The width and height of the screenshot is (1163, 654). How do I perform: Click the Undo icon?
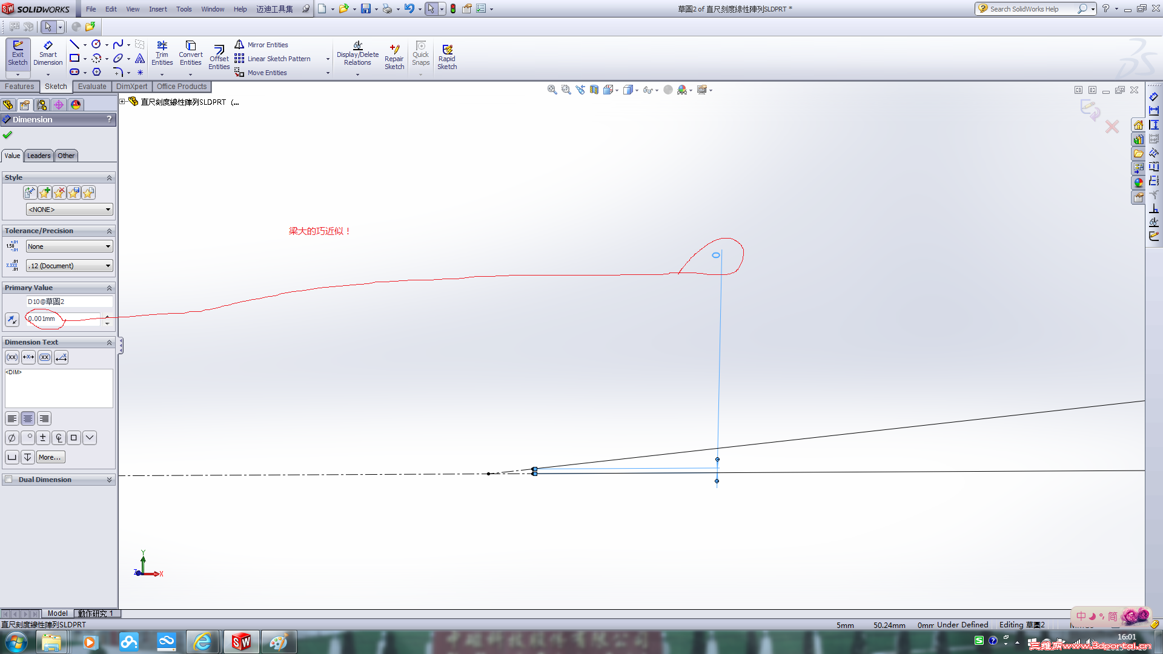pos(409,8)
